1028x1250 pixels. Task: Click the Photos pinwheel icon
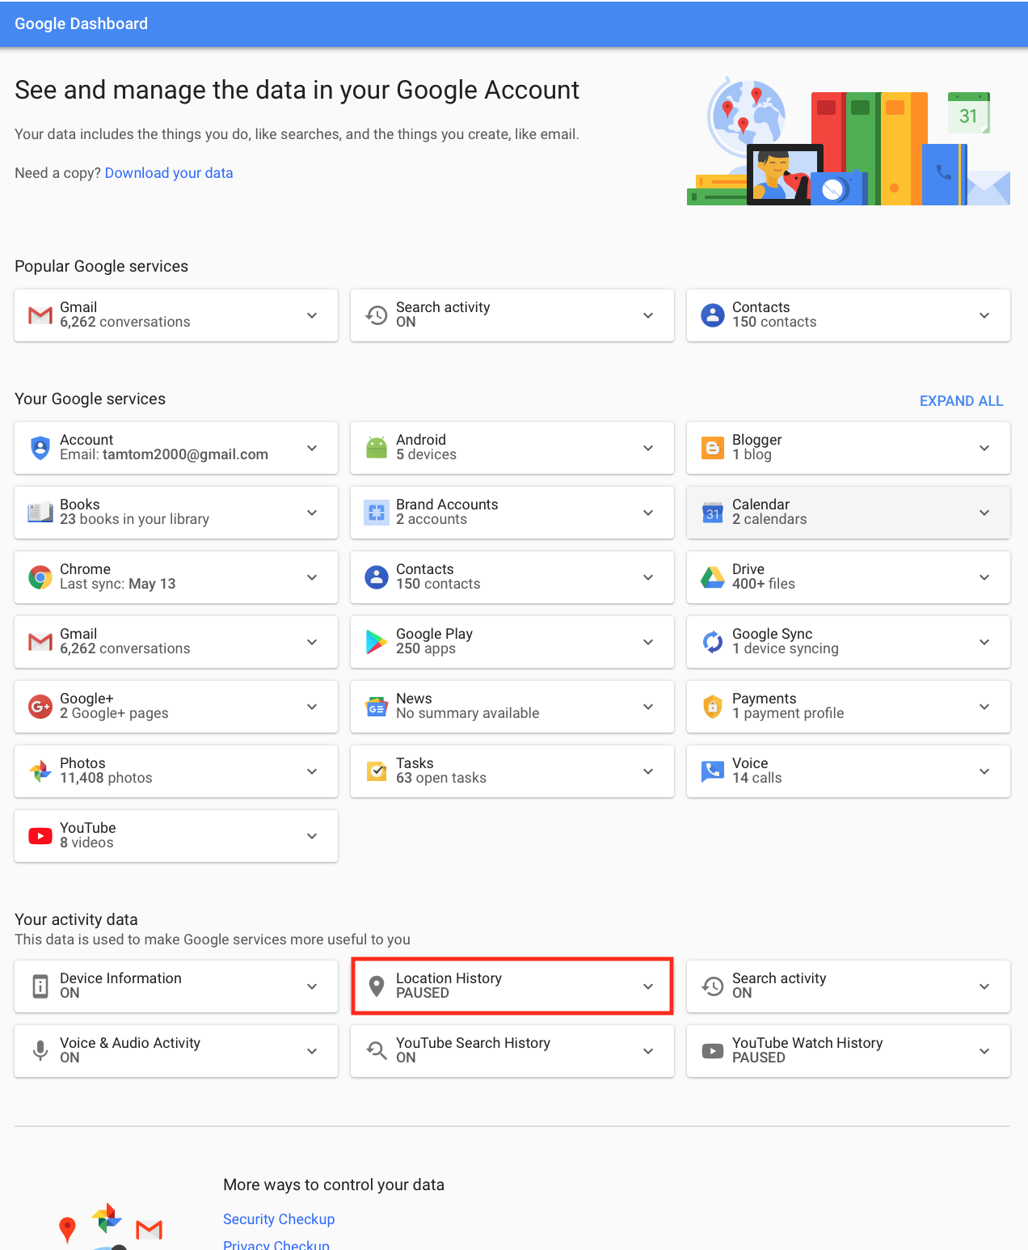[40, 771]
